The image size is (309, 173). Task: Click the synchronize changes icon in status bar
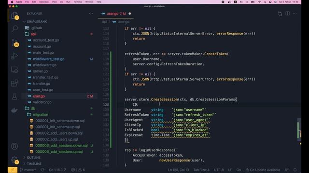click(x=42, y=170)
